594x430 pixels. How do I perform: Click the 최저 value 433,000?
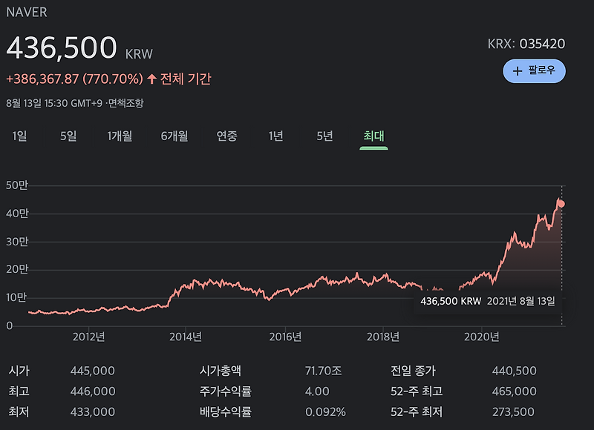tap(92, 412)
